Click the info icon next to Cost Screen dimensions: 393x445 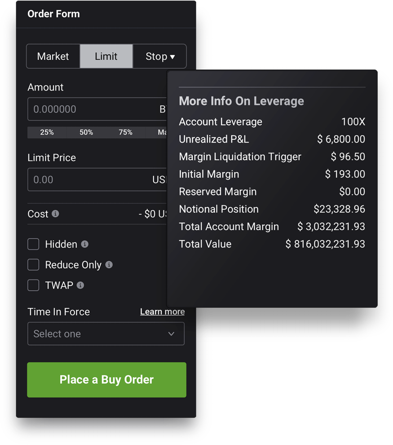pyautogui.click(x=55, y=214)
